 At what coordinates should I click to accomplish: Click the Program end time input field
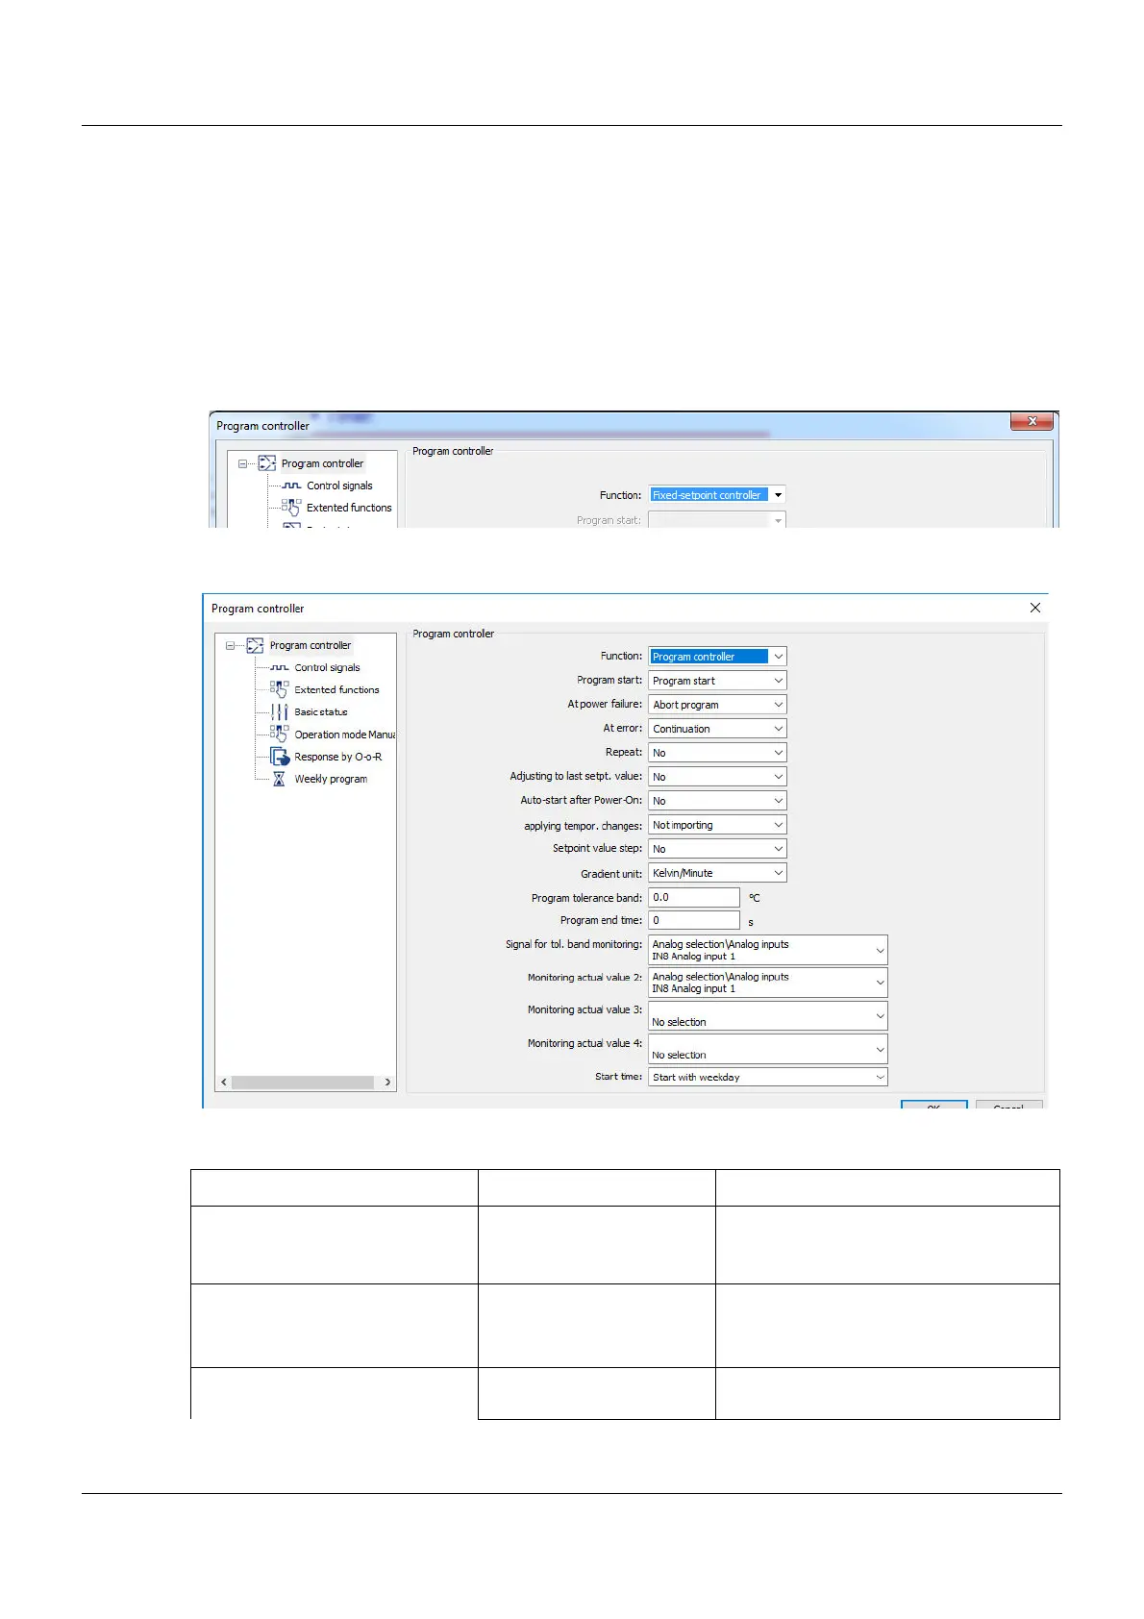click(x=694, y=921)
